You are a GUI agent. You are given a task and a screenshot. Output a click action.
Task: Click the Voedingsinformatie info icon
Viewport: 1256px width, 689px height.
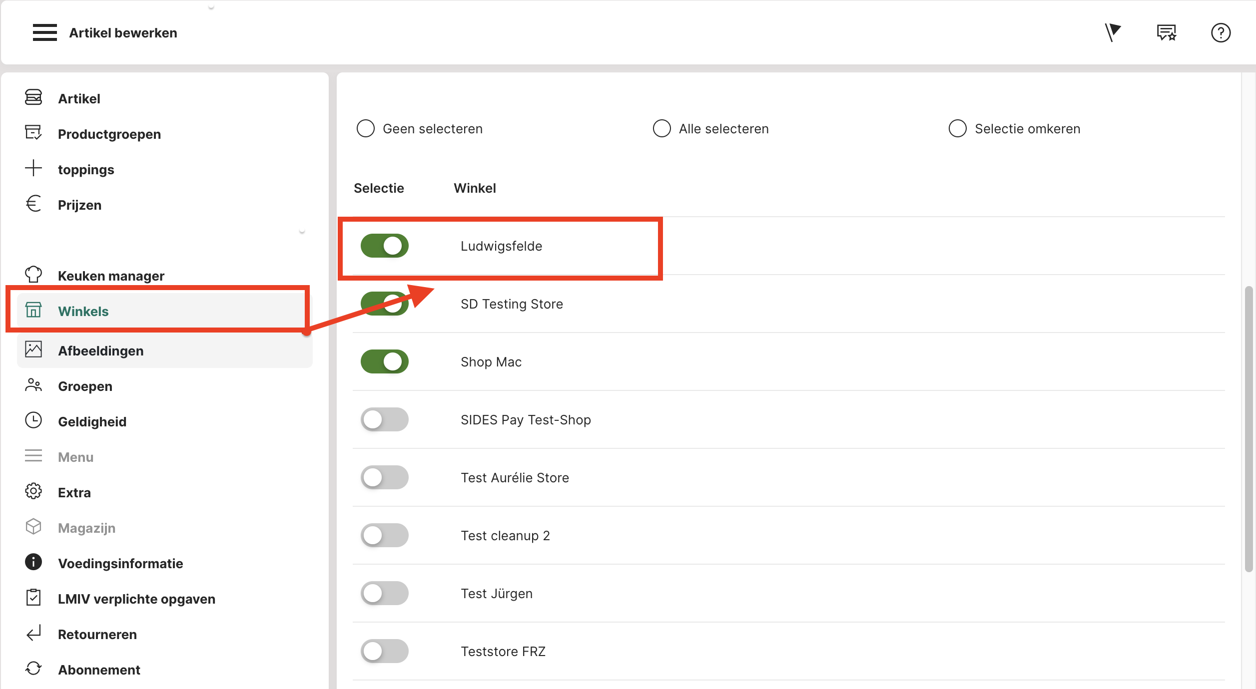(33, 562)
